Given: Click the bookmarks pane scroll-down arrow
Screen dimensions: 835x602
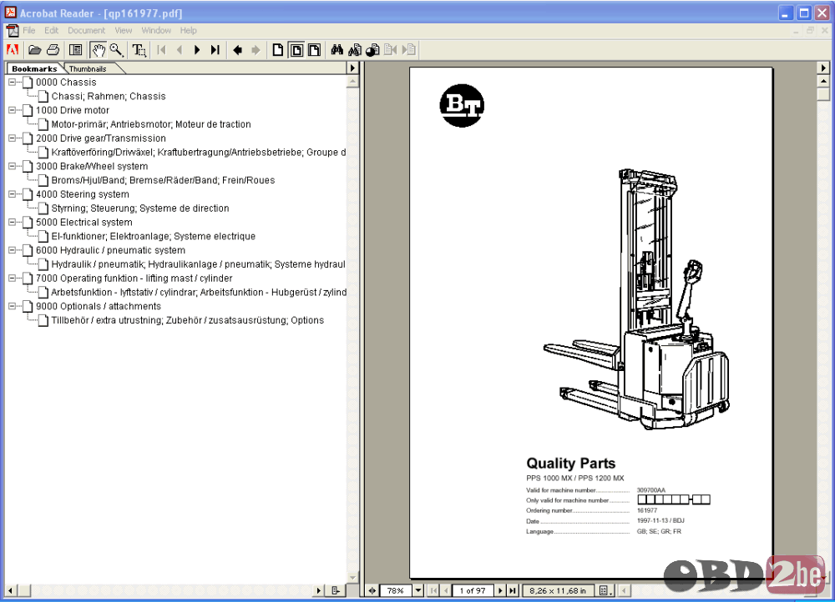Looking at the screenshot, I should pyautogui.click(x=352, y=577).
